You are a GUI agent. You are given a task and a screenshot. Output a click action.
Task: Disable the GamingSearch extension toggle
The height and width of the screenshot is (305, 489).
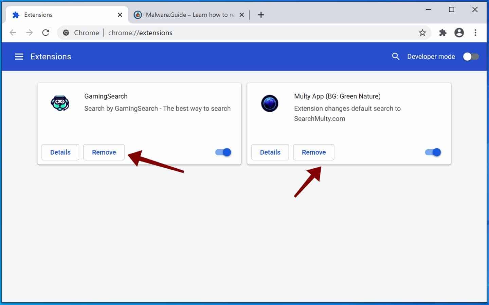tap(223, 152)
